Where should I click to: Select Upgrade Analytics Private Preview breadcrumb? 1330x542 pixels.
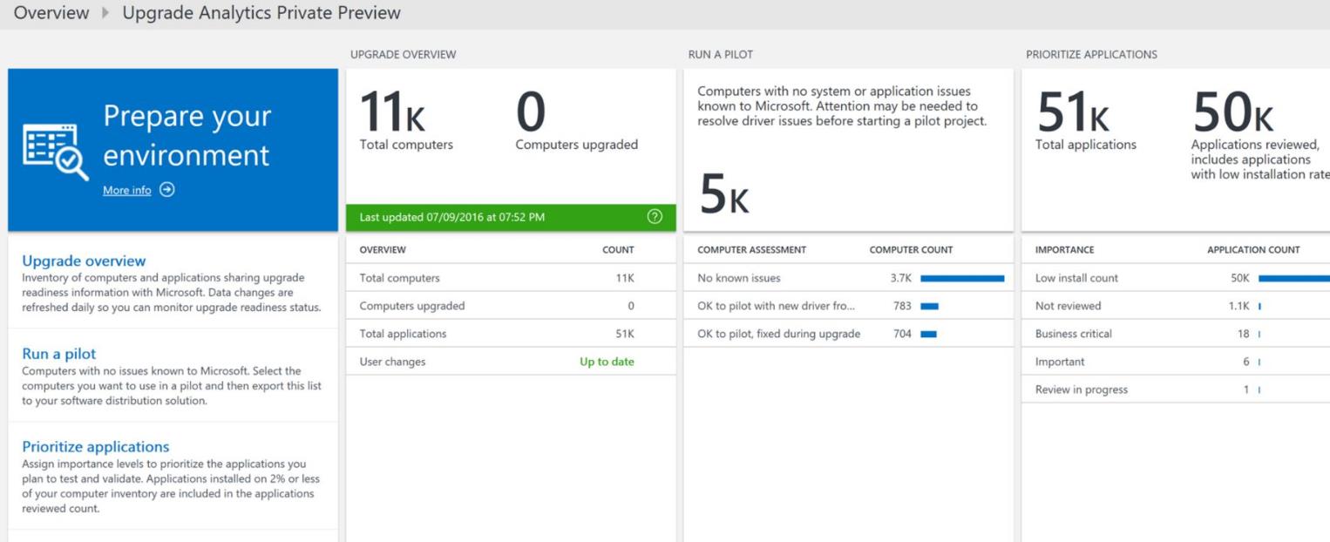point(261,13)
